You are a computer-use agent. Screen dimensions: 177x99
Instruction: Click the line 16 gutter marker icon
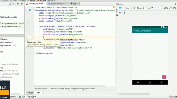(x=30, y=48)
